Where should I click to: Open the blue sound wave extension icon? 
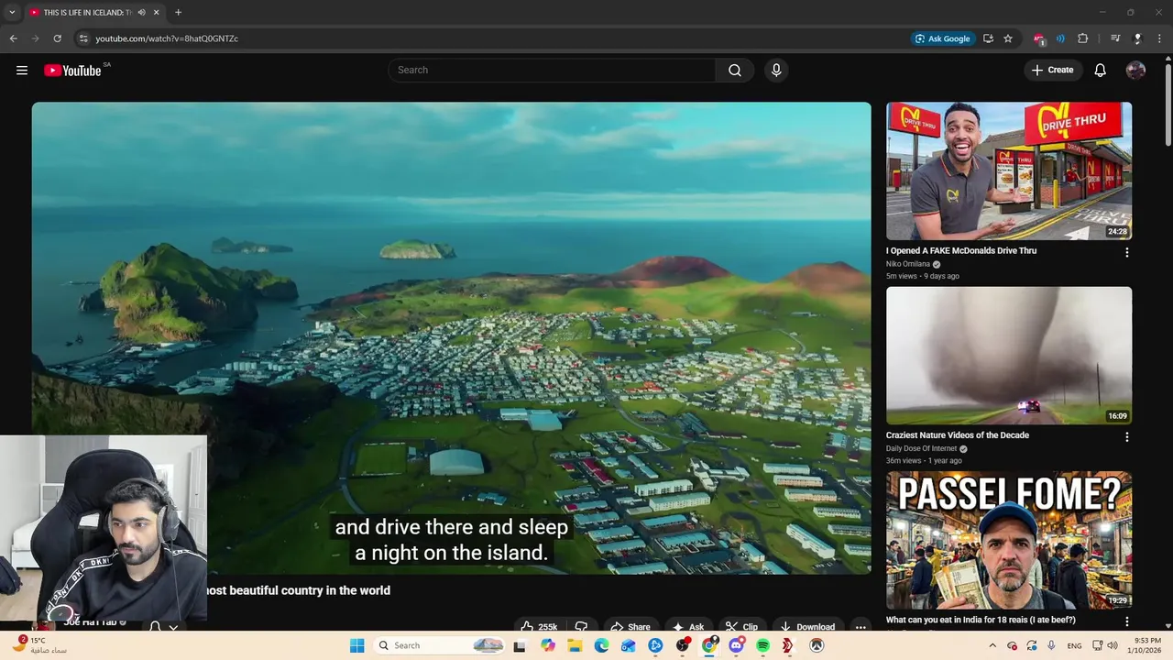1060,38
